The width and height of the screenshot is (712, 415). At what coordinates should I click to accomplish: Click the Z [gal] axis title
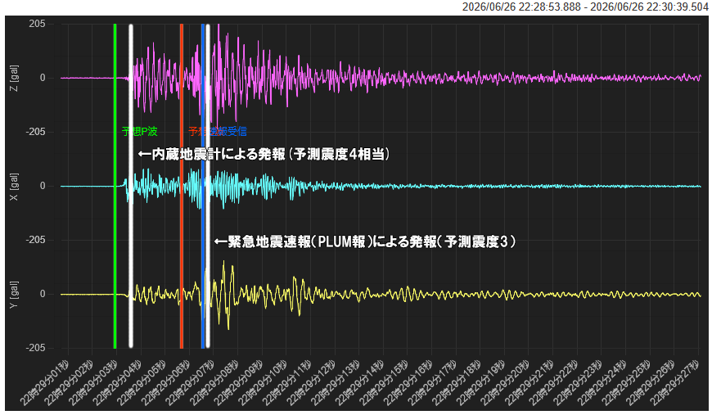point(14,78)
